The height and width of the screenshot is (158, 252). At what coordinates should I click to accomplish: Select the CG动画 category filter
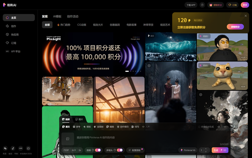(82, 25)
